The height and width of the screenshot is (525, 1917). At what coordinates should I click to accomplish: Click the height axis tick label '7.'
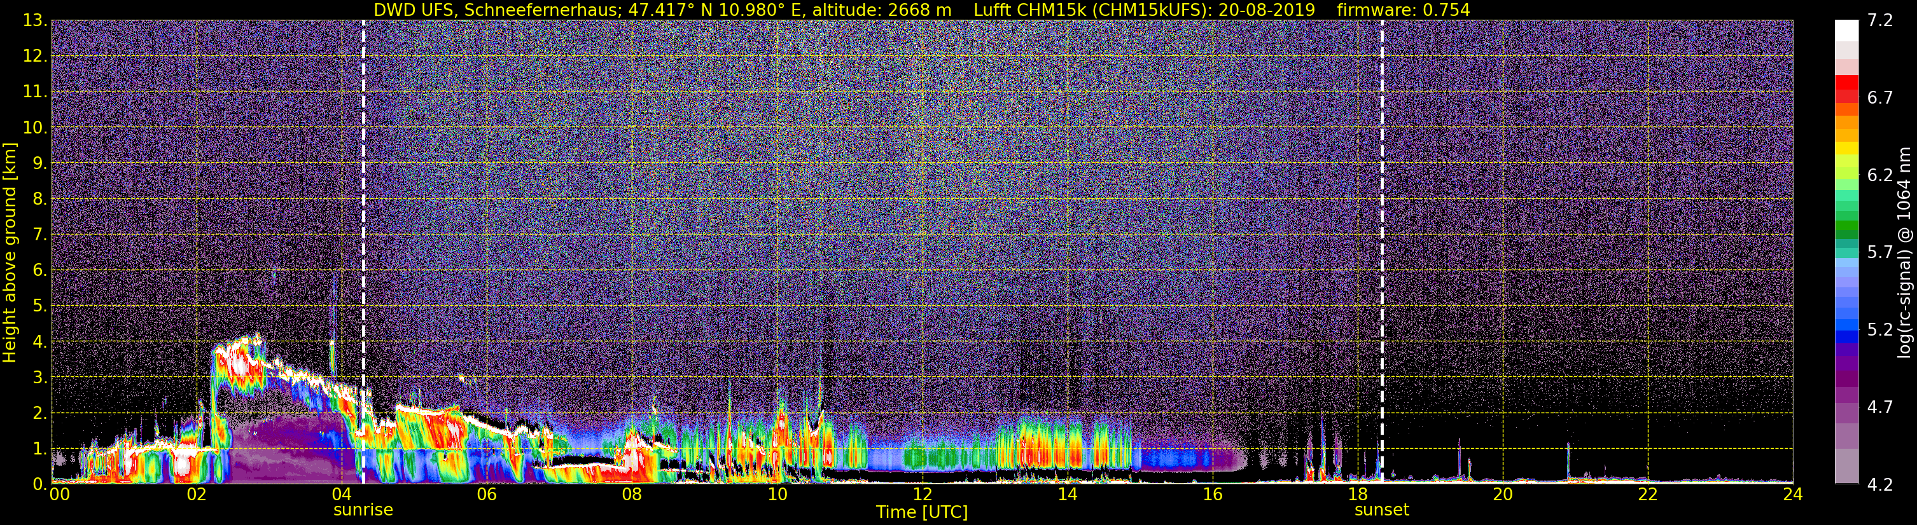point(39,235)
